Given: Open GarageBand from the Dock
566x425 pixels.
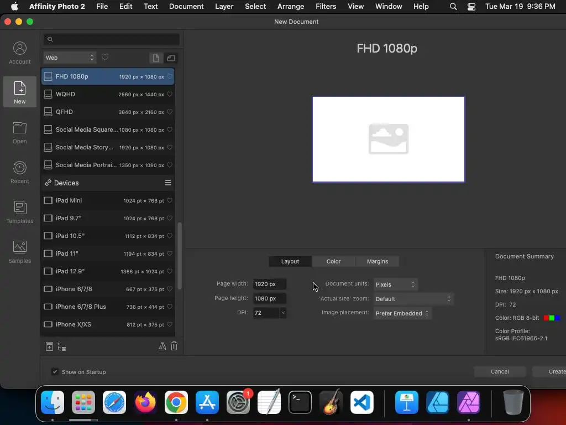Looking at the screenshot, I should tap(331, 402).
